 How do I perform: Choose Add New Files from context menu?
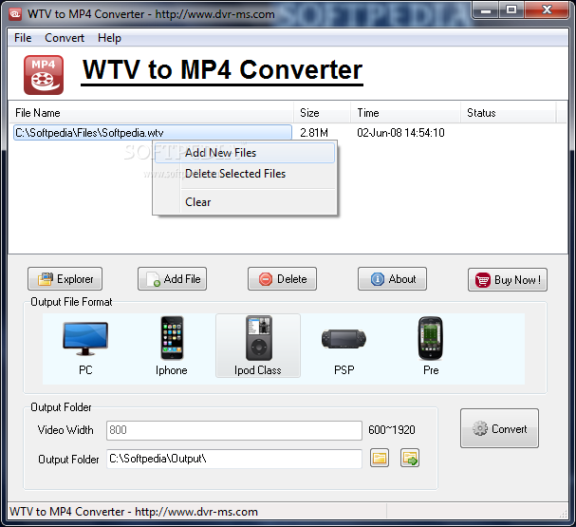click(x=244, y=153)
